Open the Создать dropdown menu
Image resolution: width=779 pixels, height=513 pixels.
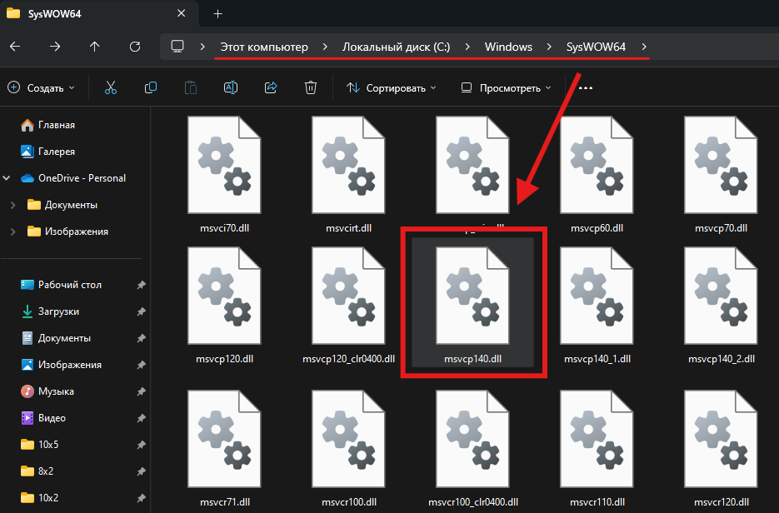[x=41, y=87]
